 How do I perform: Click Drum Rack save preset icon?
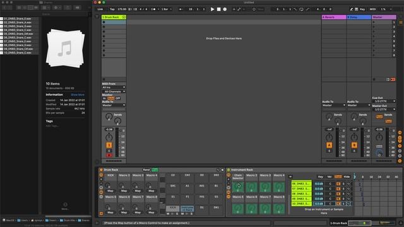222,170
